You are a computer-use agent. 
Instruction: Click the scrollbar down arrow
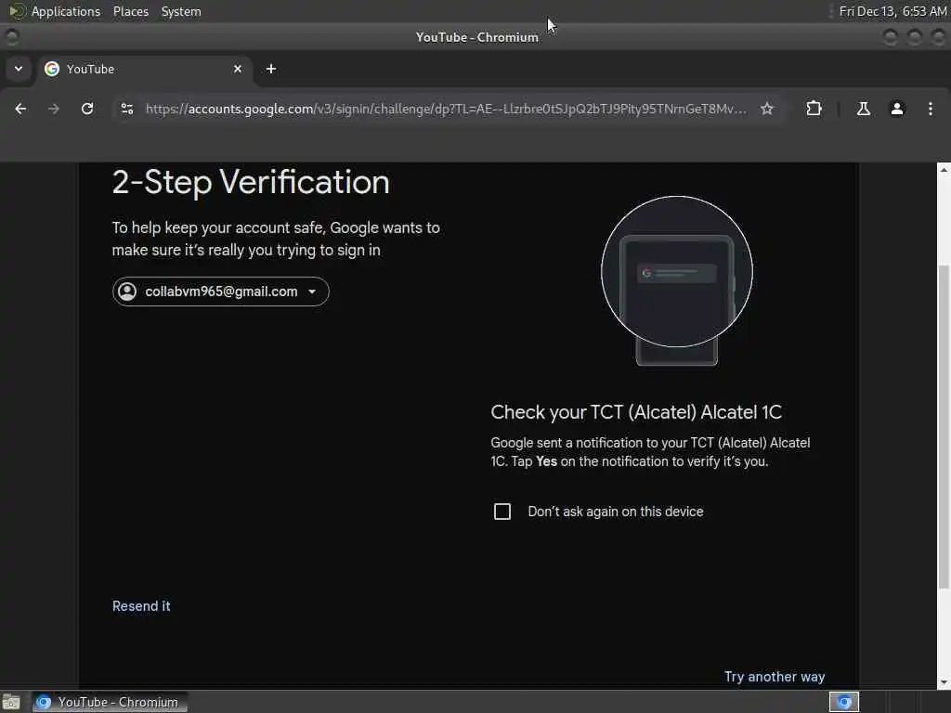[x=944, y=683]
